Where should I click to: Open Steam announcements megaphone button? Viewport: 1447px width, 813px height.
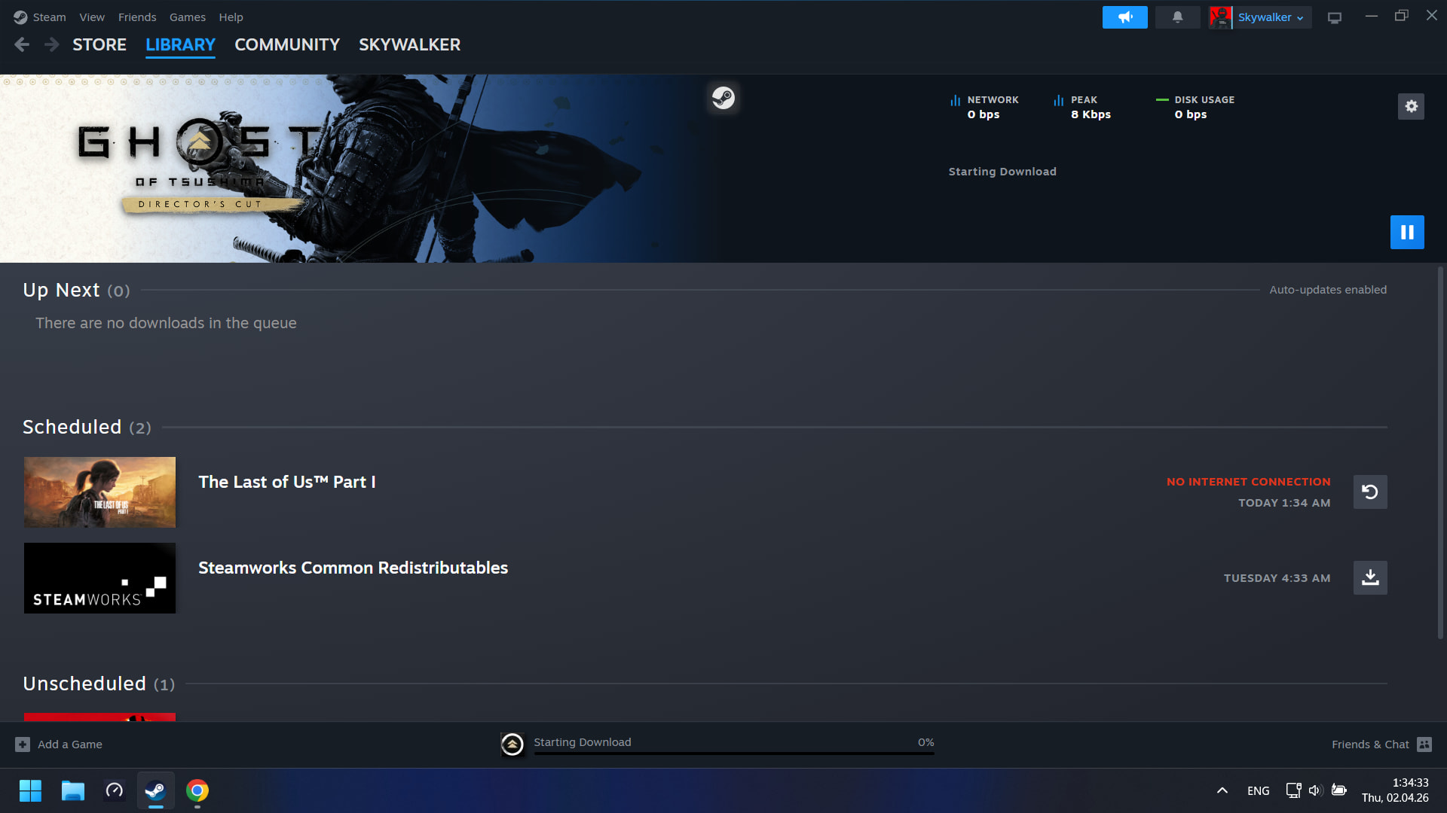pyautogui.click(x=1124, y=17)
